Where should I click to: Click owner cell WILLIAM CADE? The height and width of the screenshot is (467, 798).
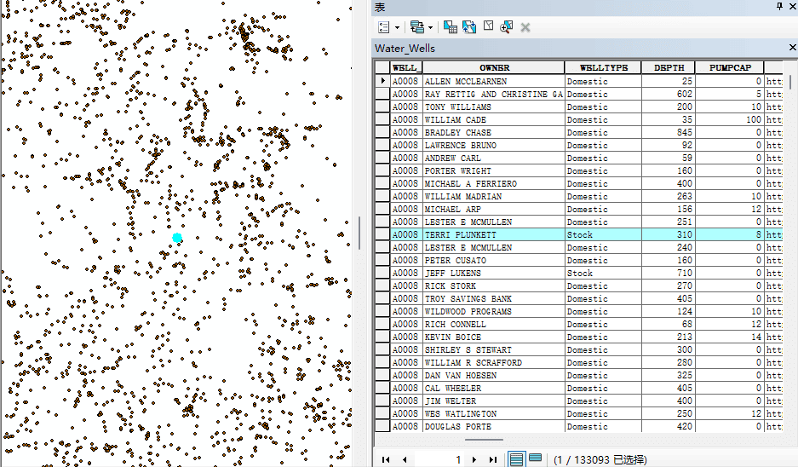click(x=494, y=119)
